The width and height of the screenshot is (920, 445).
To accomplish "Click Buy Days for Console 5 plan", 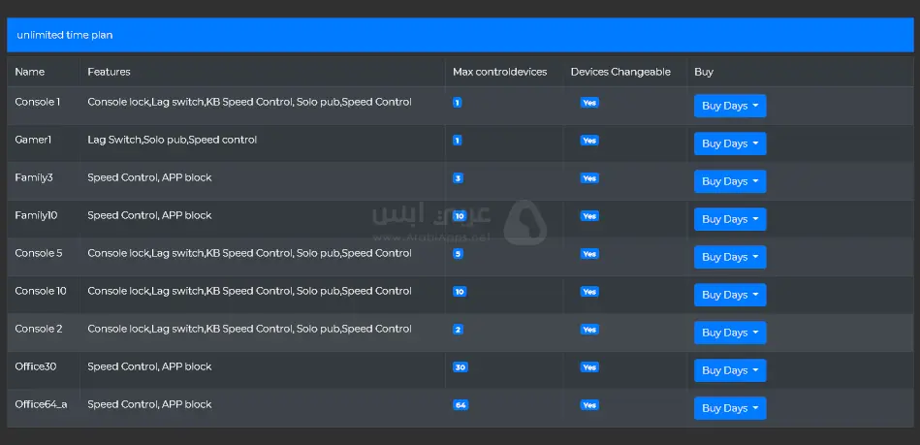I will [730, 257].
